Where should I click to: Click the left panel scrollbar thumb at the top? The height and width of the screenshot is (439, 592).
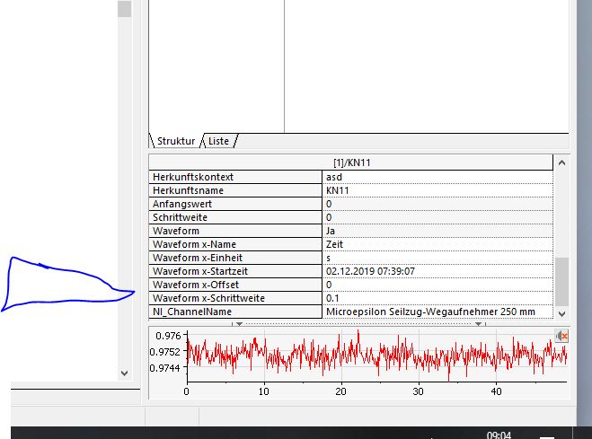125,8
